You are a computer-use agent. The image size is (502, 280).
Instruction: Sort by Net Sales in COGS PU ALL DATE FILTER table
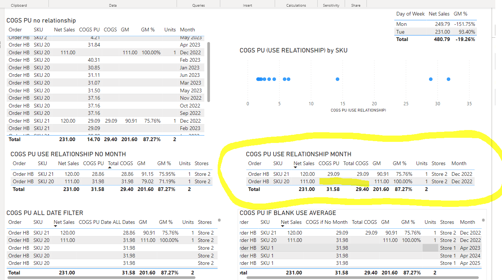point(64,222)
